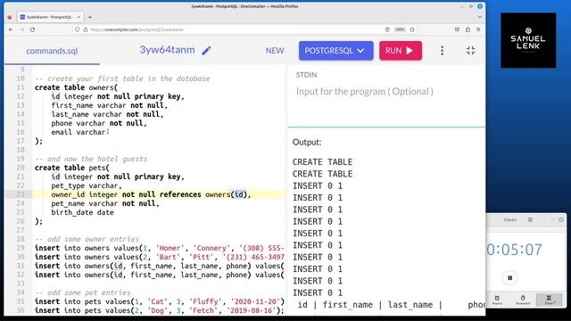Click the 'Homer' insert line
Viewport: 571px width, 321px height.
tap(160, 248)
